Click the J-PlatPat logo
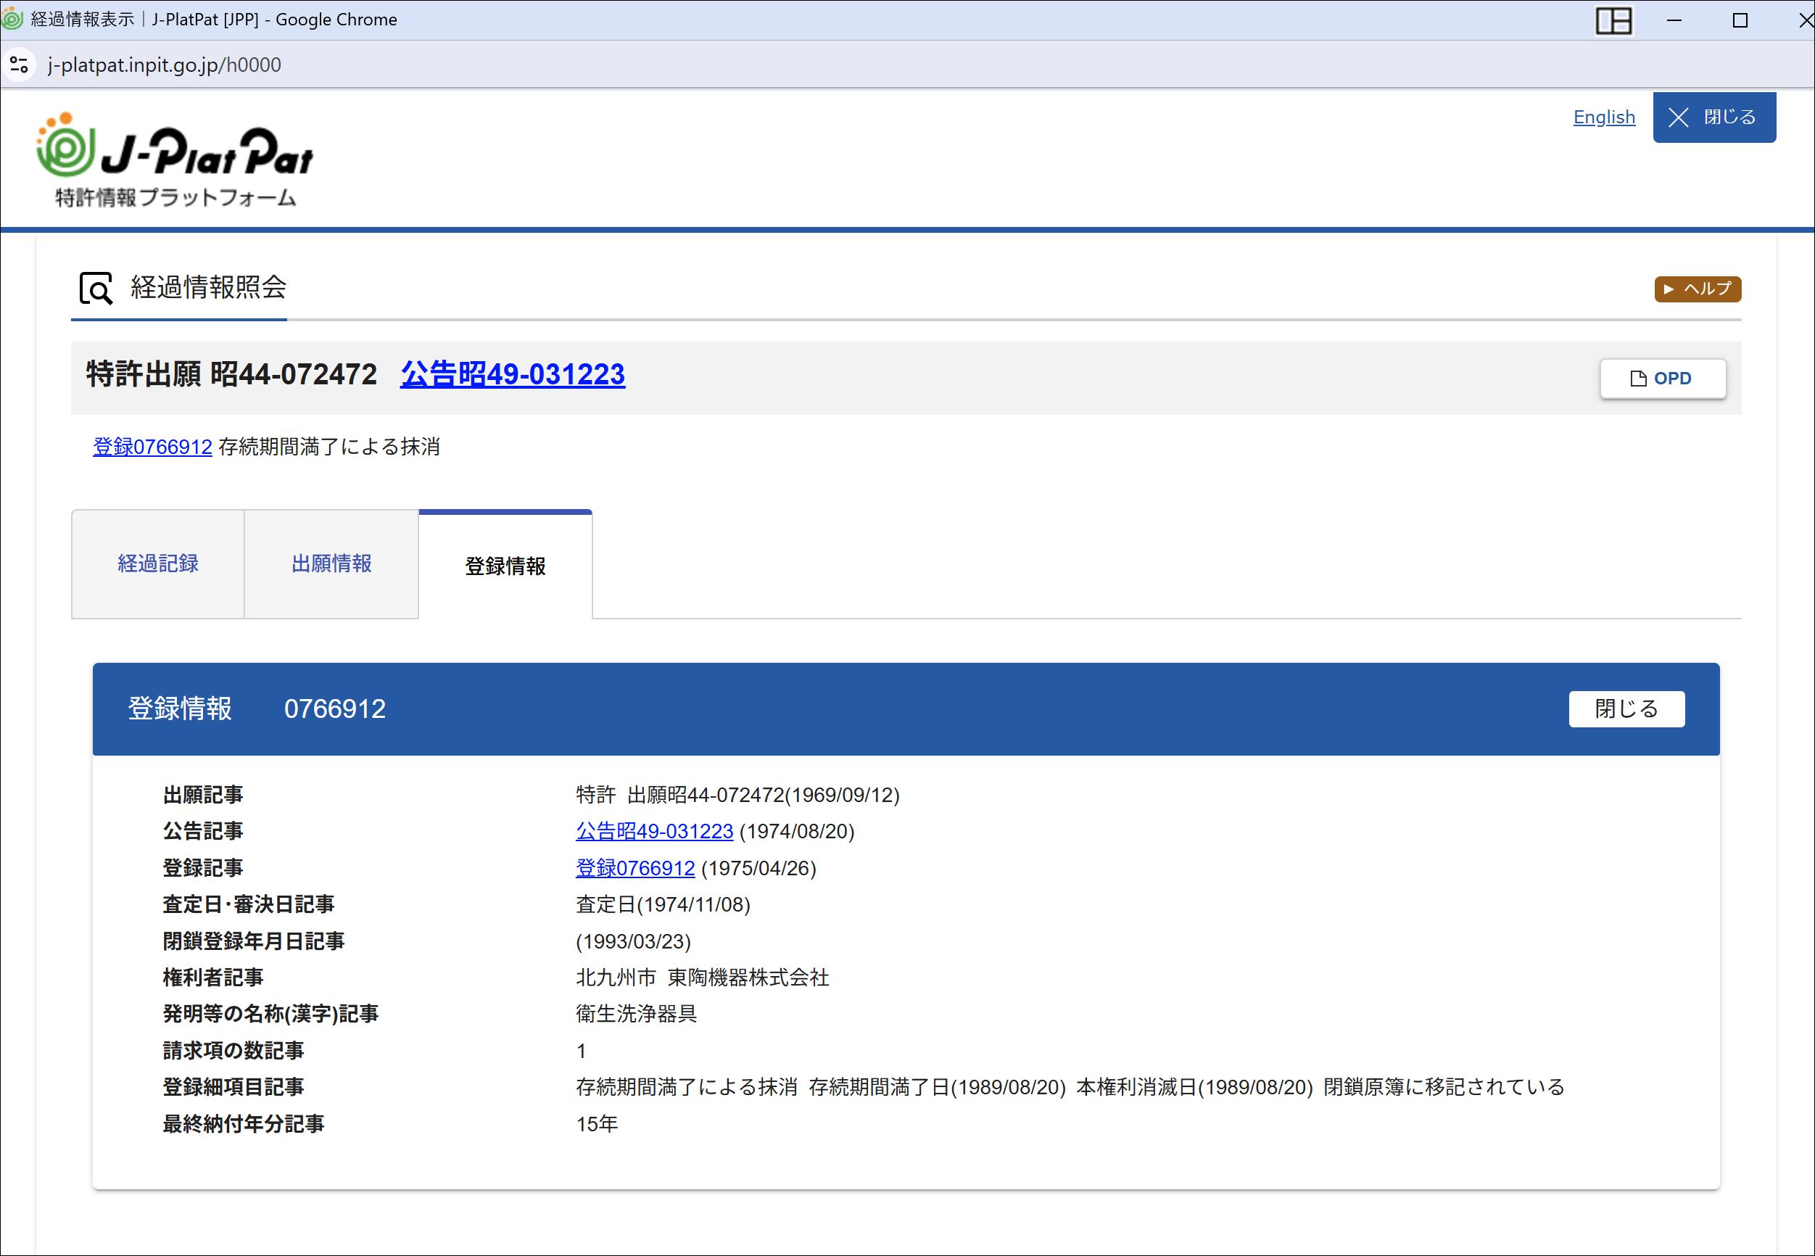The height and width of the screenshot is (1256, 1815). (x=175, y=160)
